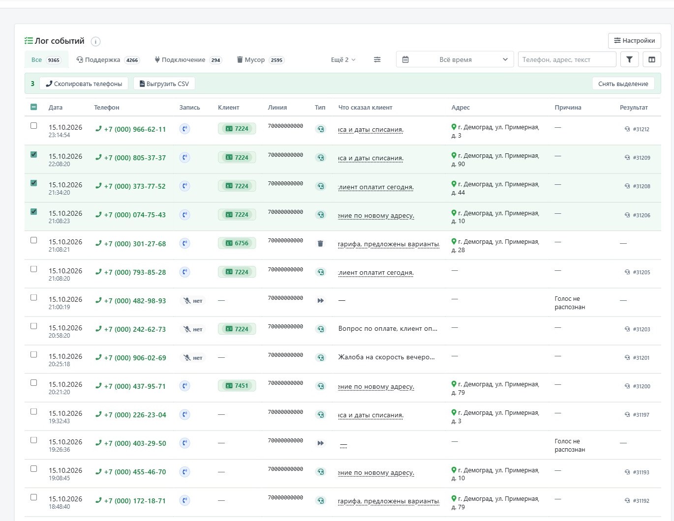Play recording for +7 (000) 966-62-11
Image resolution: width=674 pixels, height=521 pixels.
click(x=184, y=129)
